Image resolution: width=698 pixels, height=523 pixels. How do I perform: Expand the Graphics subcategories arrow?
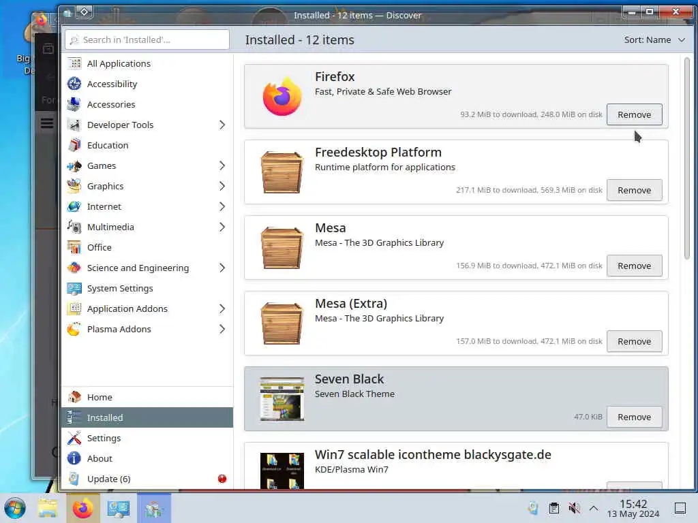click(222, 187)
